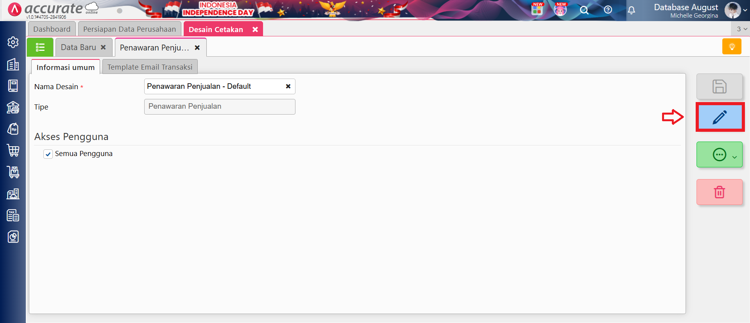Switch to the Template Email Transaksi tab
The width and height of the screenshot is (750, 323).
click(x=150, y=67)
